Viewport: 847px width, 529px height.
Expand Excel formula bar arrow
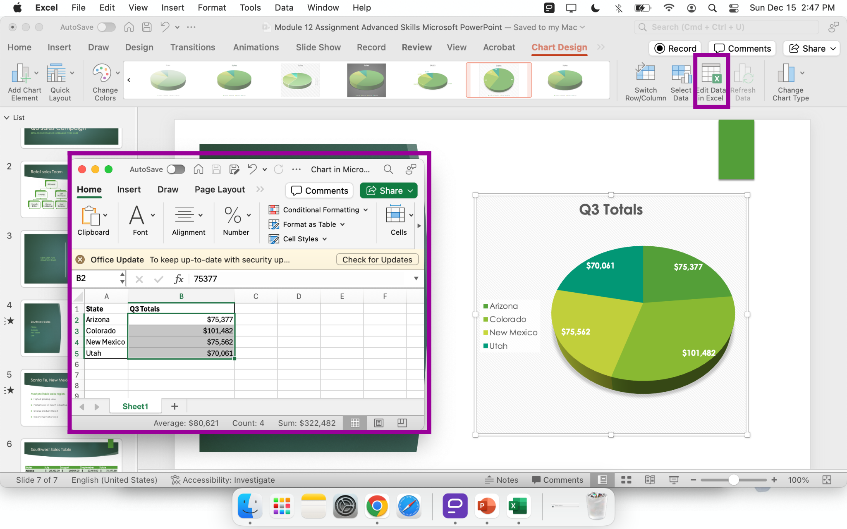point(416,279)
